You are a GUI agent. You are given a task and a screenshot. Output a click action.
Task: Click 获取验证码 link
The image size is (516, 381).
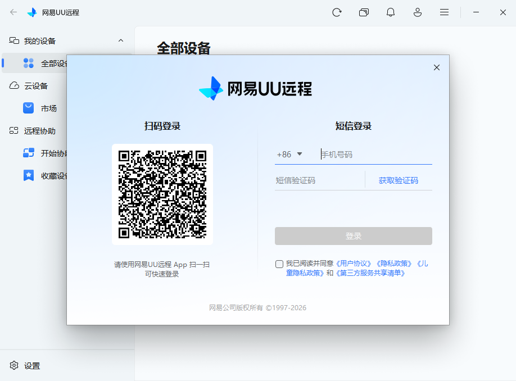tap(398, 180)
